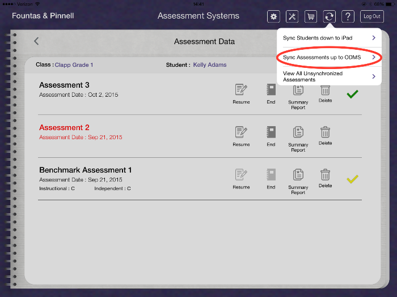This screenshot has height=297, width=397.
Task: Expand Sync Students down to iPad chevron
Action: click(x=374, y=38)
